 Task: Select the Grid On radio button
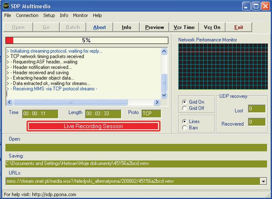pos(185,102)
